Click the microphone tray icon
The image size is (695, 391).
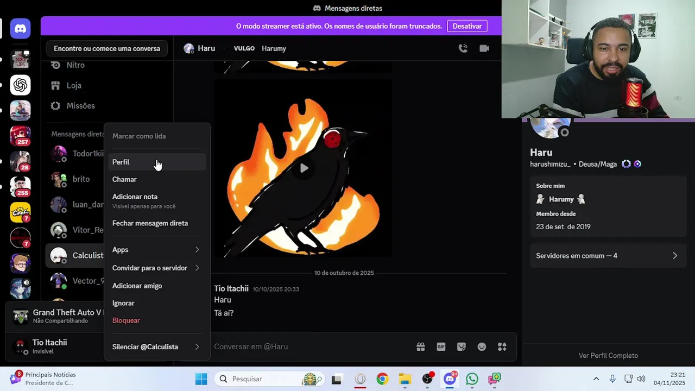point(612,379)
